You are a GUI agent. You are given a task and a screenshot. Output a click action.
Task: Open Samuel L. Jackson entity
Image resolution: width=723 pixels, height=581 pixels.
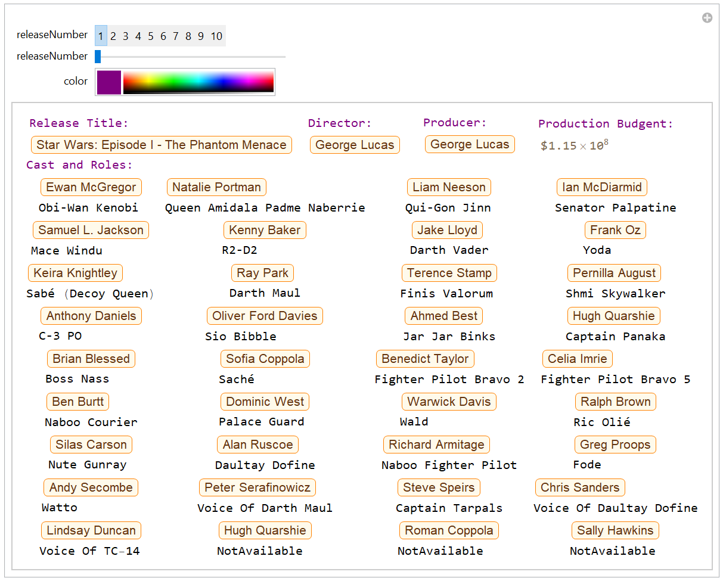click(x=91, y=230)
